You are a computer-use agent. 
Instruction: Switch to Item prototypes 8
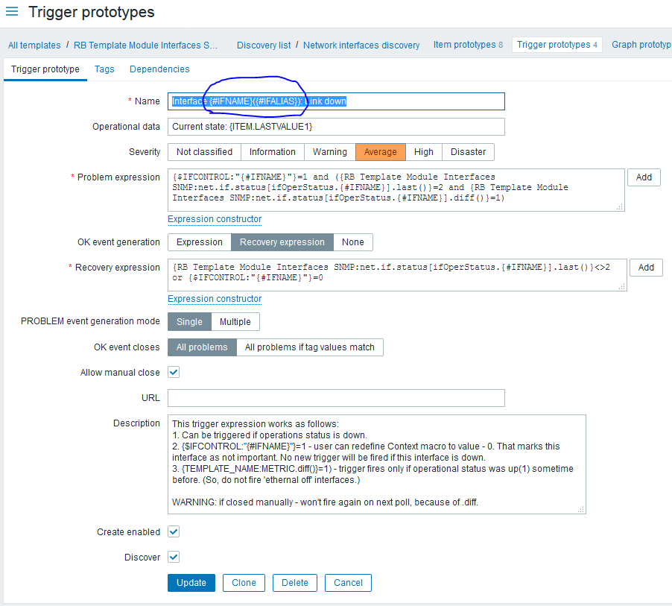[x=468, y=45]
